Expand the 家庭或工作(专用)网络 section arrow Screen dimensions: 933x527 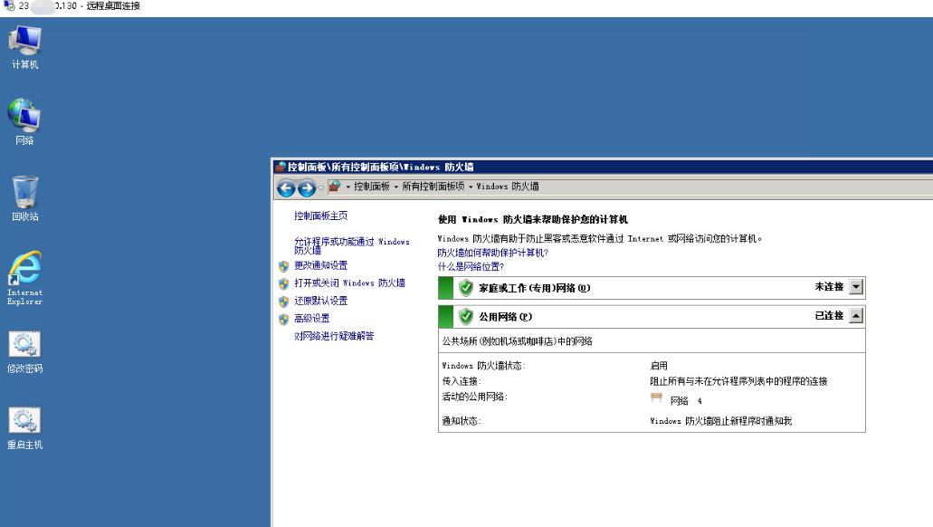point(856,287)
